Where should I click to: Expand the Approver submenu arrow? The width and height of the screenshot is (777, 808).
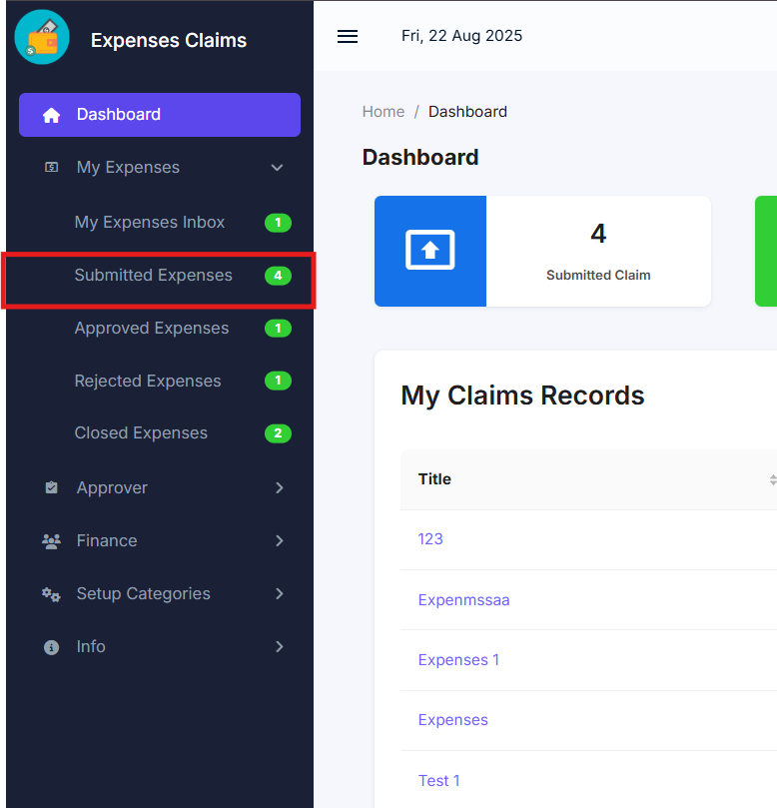[x=280, y=488]
